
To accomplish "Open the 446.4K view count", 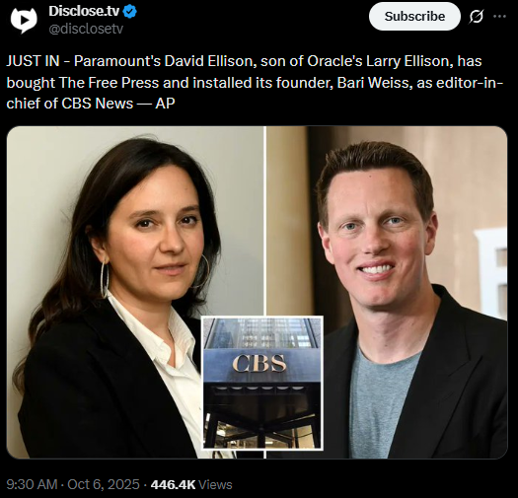I will tap(173, 484).
